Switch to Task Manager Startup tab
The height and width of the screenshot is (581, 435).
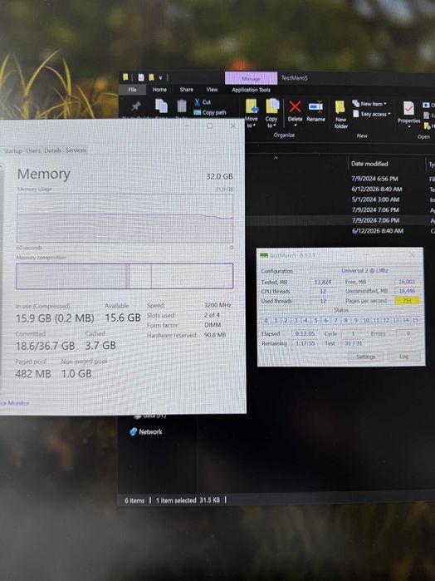[13, 150]
